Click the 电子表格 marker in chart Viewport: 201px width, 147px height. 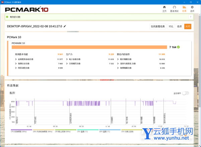[127, 120]
